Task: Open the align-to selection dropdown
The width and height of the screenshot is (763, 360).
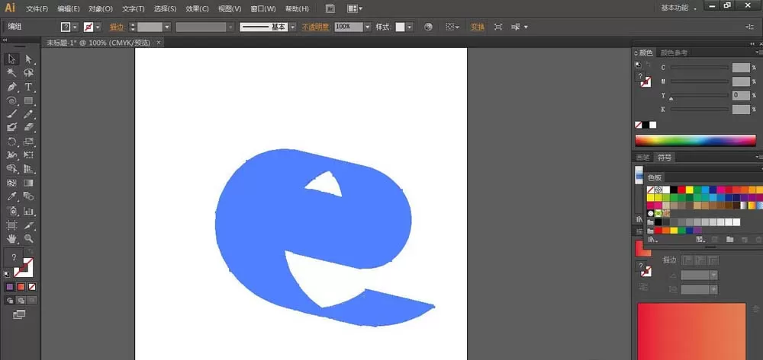Action: [452, 27]
